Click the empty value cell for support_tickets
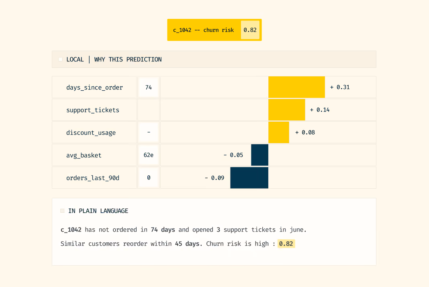429x287 pixels. pyautogui.click(x=149, y=110)
